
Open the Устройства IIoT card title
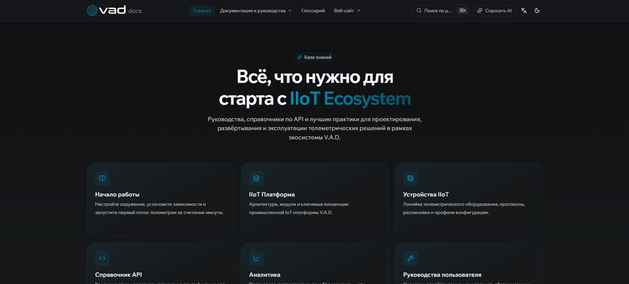(x=426, y=195)
